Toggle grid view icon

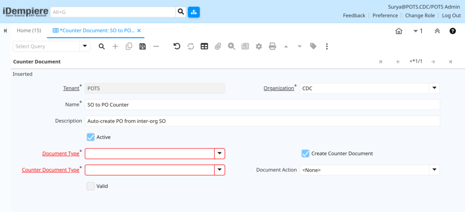click(204, 46)
